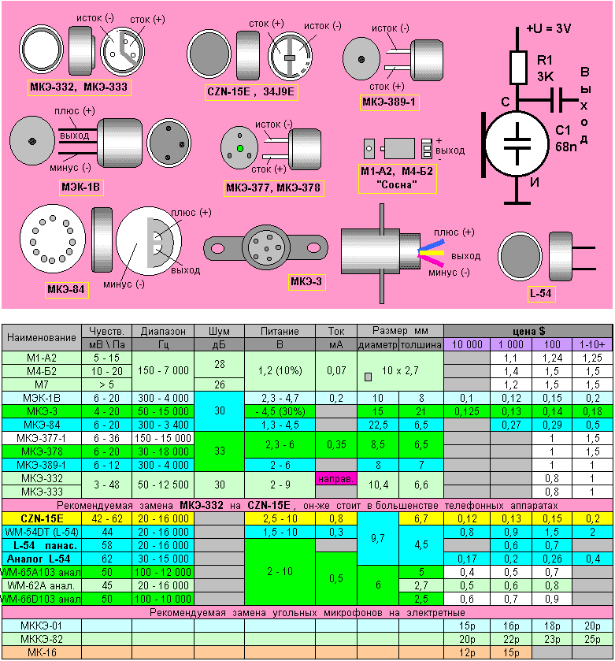Image resolution: width=615 pixels, height=661 pixels.
Task: Click the МКЭ-377 front view with green dot
Action: (239, 147)
